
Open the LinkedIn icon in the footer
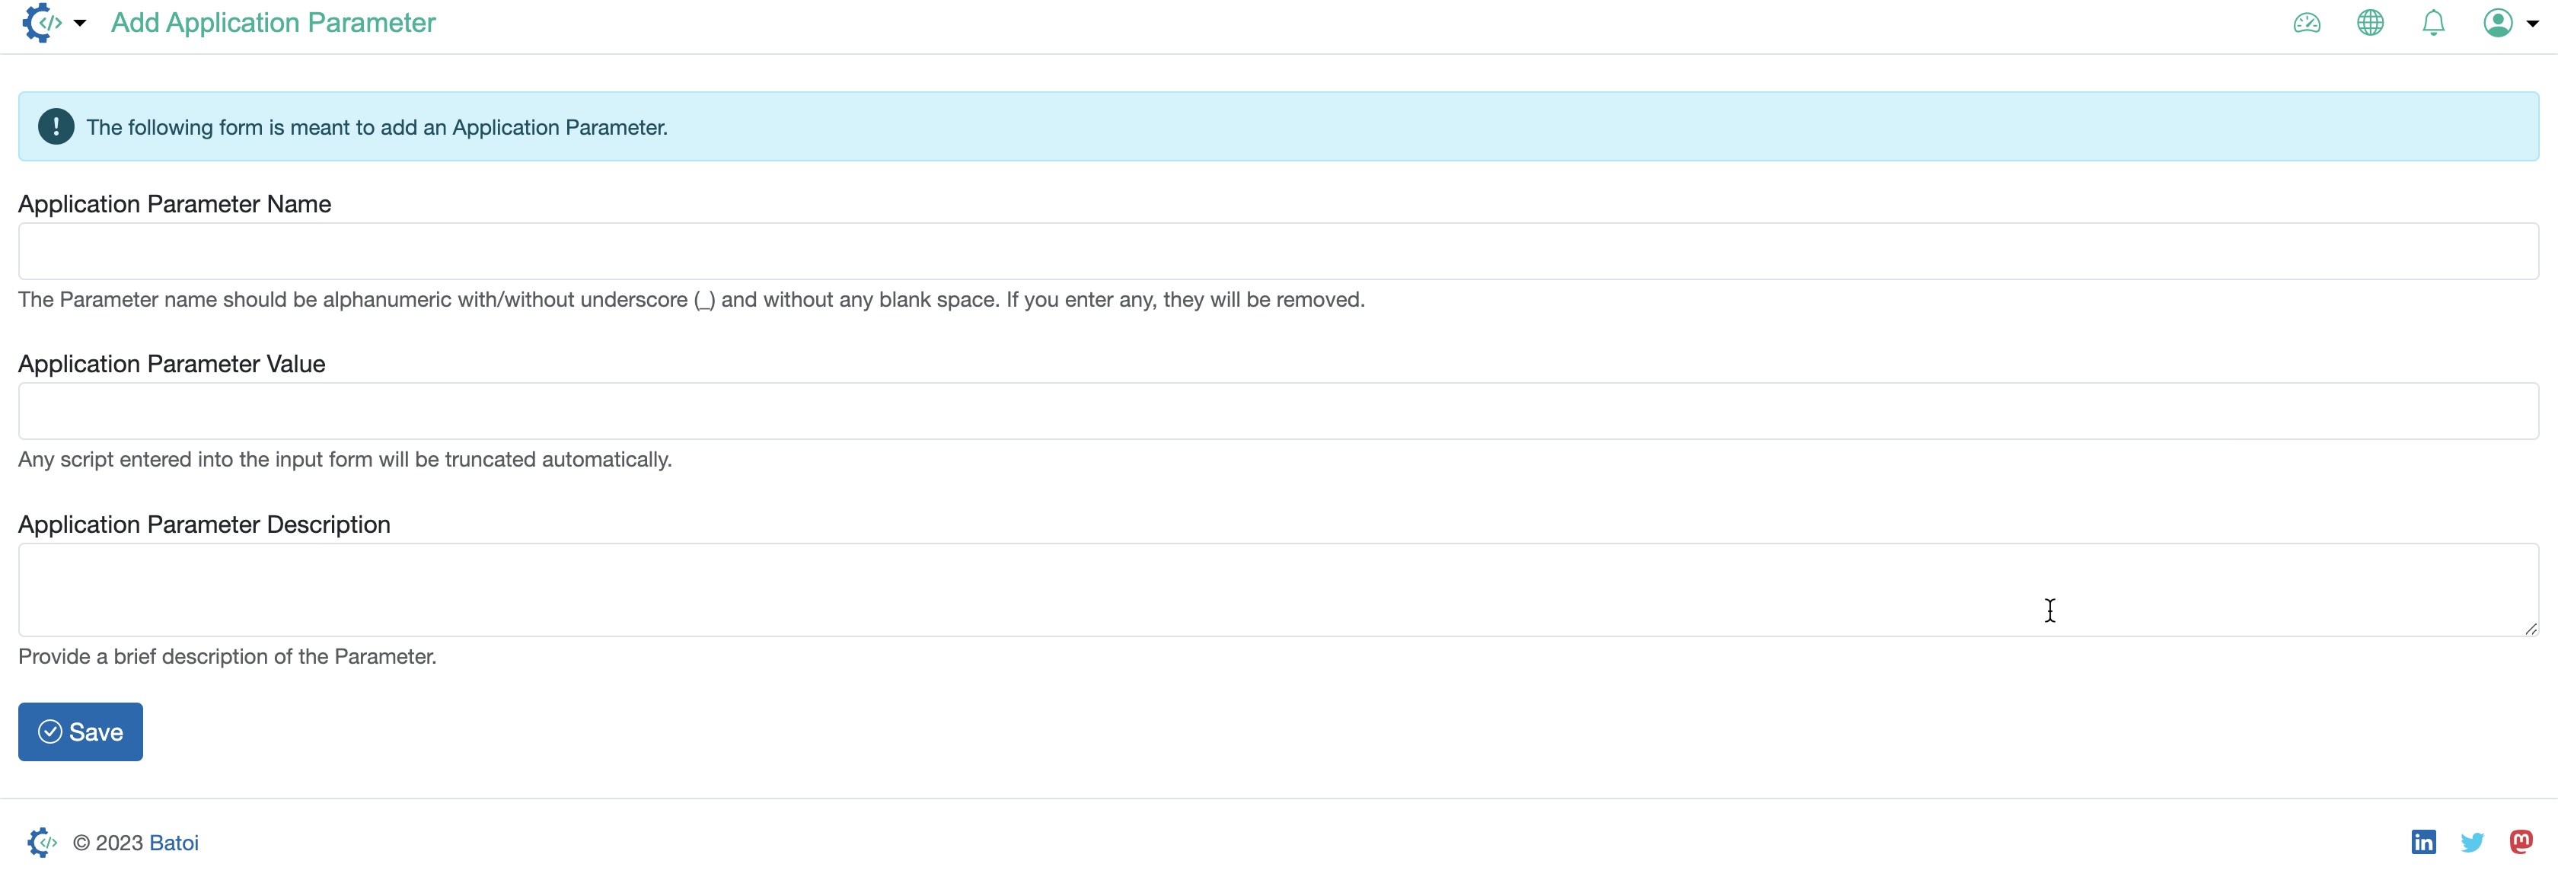[2423, 843]
